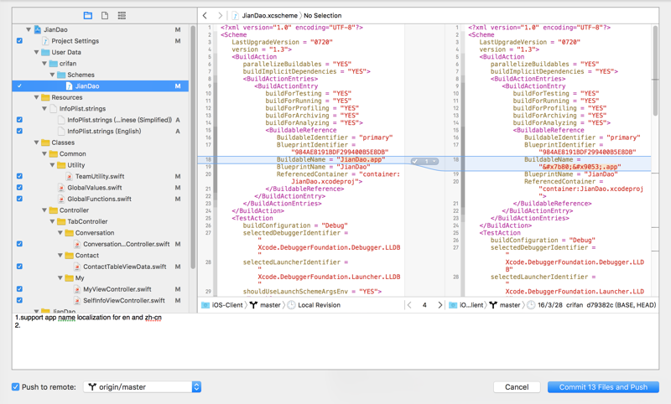The height and width of the screenshot is (404, 671).
Task: Uncheck ContactTableViewData.swift
Action: 19,267
